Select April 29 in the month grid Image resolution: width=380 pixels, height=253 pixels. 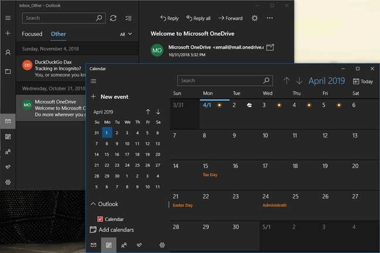[215, 235]
